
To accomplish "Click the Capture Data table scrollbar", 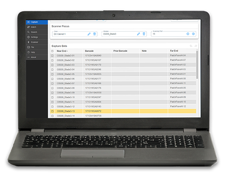I will pos(197,65).
